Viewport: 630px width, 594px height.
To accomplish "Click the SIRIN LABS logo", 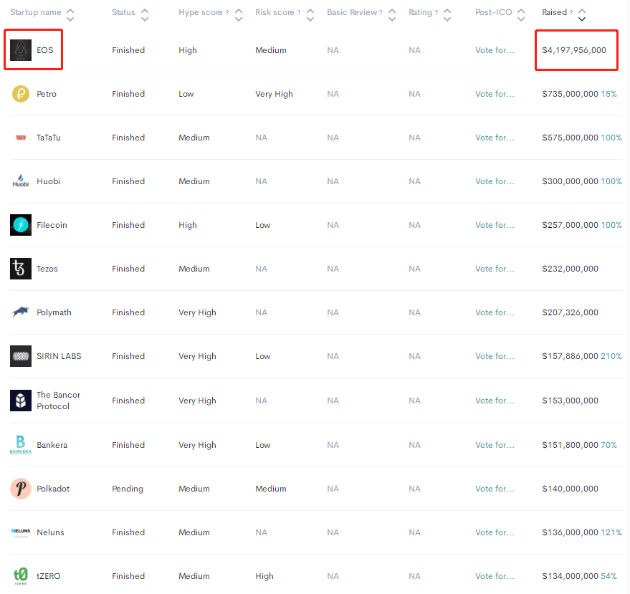I will [x=21, y=356].
